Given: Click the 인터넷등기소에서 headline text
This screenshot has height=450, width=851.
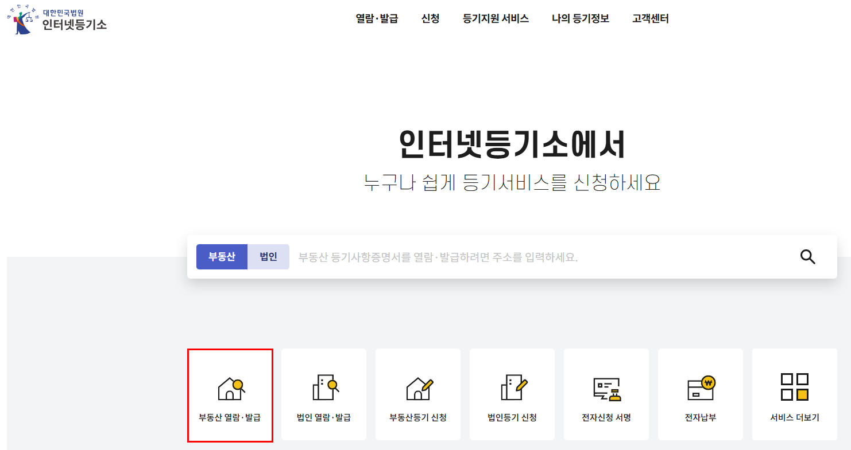Looking at the screenshot, I should coord(512,146).
